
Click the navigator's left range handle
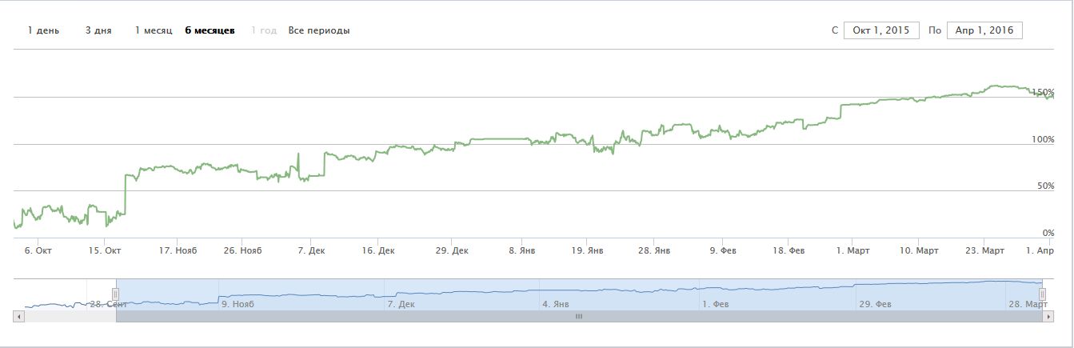click(115, 294)
